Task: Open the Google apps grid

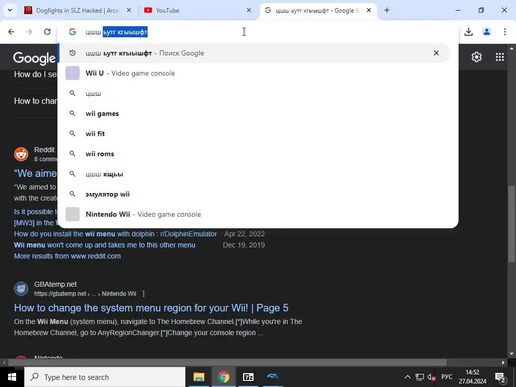Action: (x=500, y=57)
